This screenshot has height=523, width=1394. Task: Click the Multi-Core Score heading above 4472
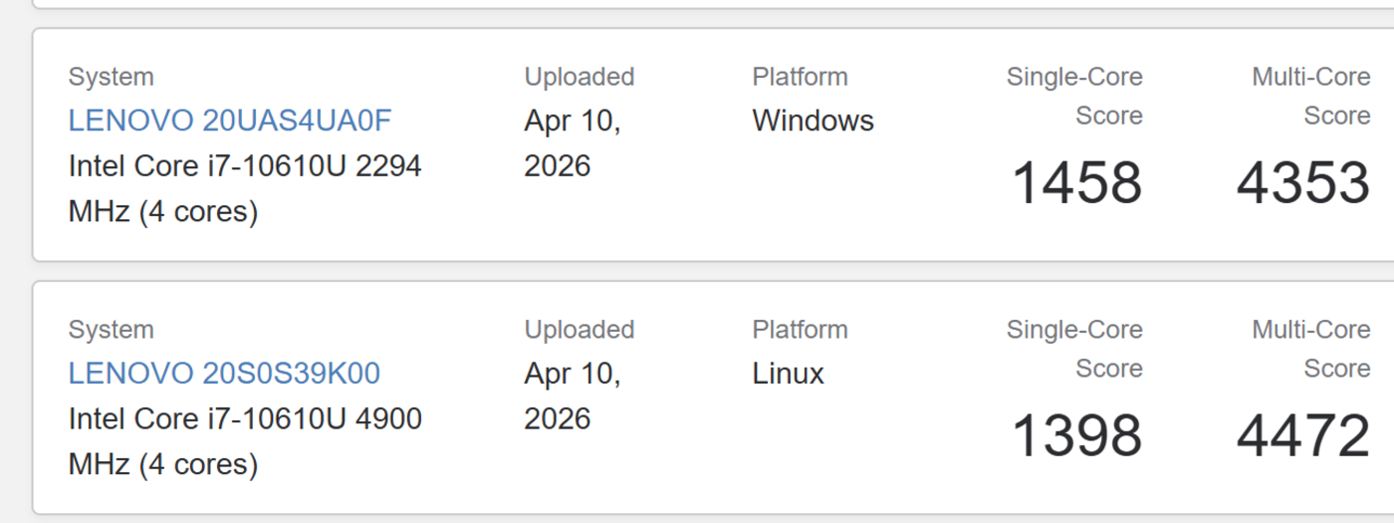coord(1311,349)
